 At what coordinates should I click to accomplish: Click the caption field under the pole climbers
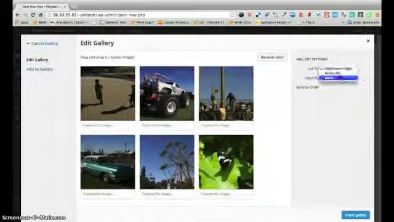point(226,125)
